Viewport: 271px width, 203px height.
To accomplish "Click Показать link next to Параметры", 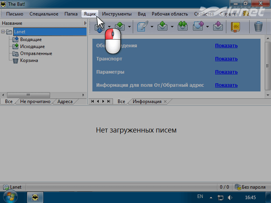I will (x=226, y=72).
